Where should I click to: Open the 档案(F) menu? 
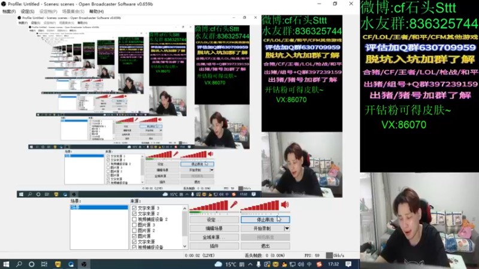click(9, 11)
